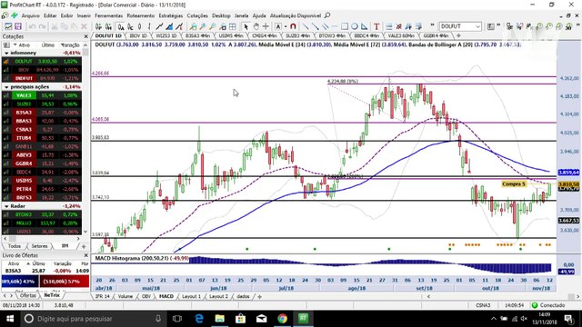Select the parallel lines channel tool
The width and height of the screenshot is (582, 327).
point(325,26)
